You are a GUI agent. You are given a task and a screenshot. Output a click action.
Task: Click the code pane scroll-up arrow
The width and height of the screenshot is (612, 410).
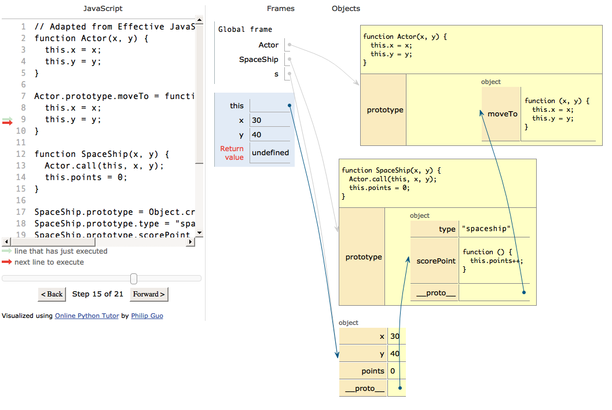pos(199,20)
